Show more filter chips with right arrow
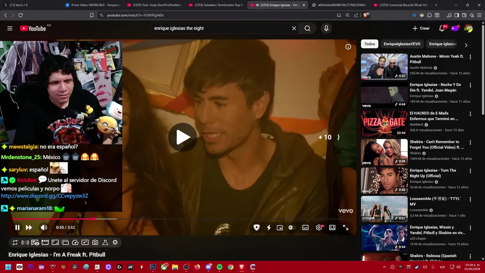The height and width of the screenshot is (273, 485). [x=466, y=45]
